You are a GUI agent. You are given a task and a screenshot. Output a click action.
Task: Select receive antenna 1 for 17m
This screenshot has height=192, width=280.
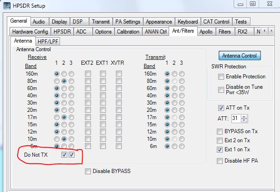pos(57,117)
